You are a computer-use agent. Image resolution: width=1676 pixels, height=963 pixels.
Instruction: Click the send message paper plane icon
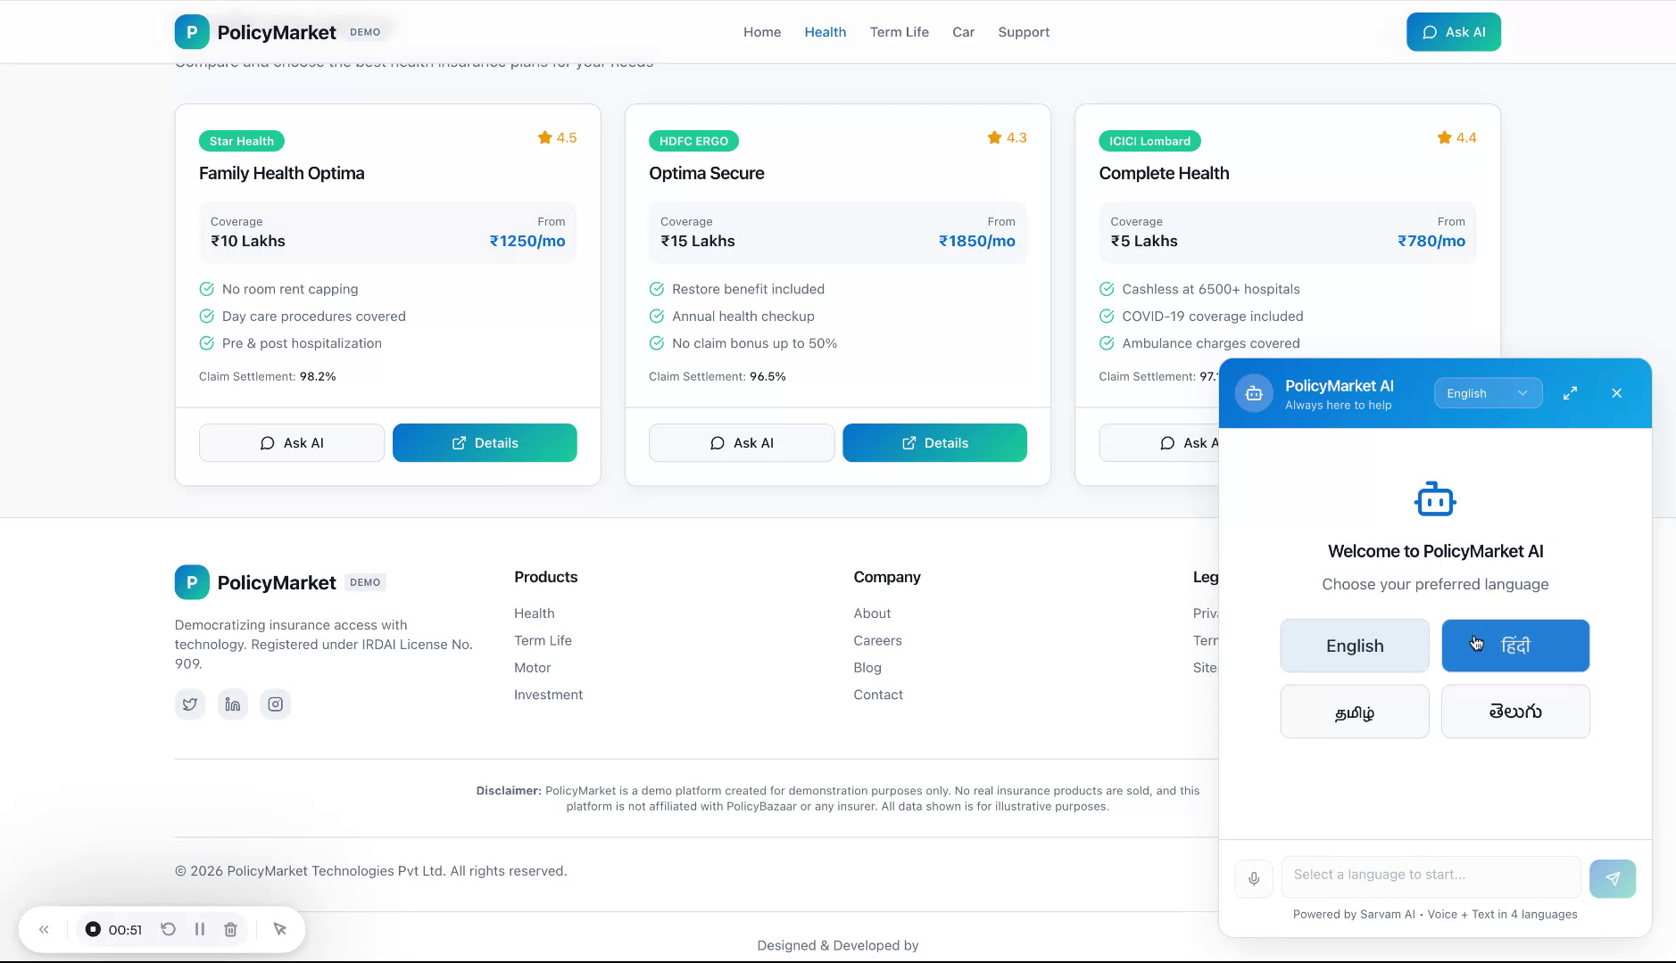pos(1612,877)
